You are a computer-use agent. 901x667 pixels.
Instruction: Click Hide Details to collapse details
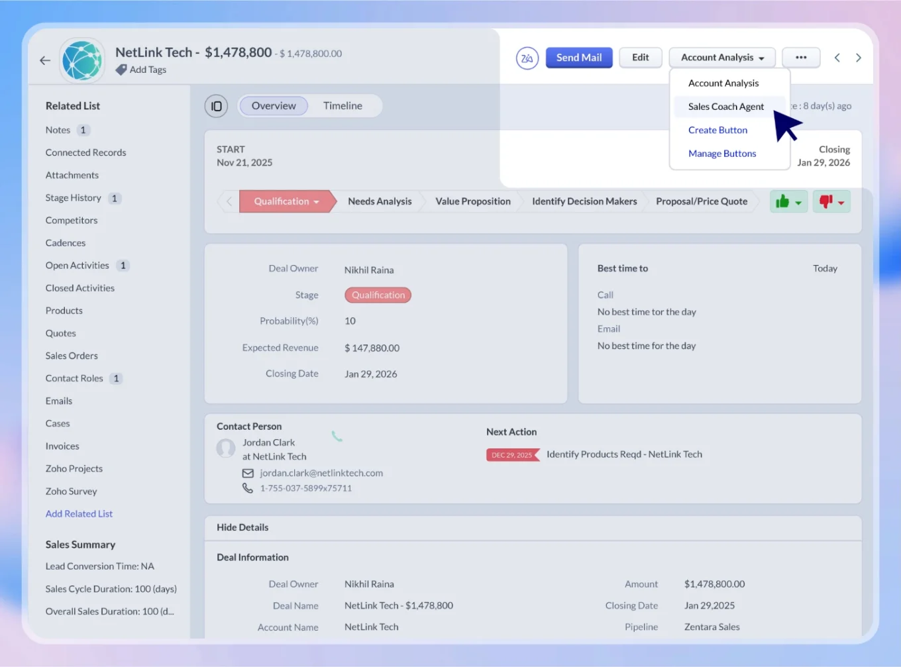click(x=242, y=528)
